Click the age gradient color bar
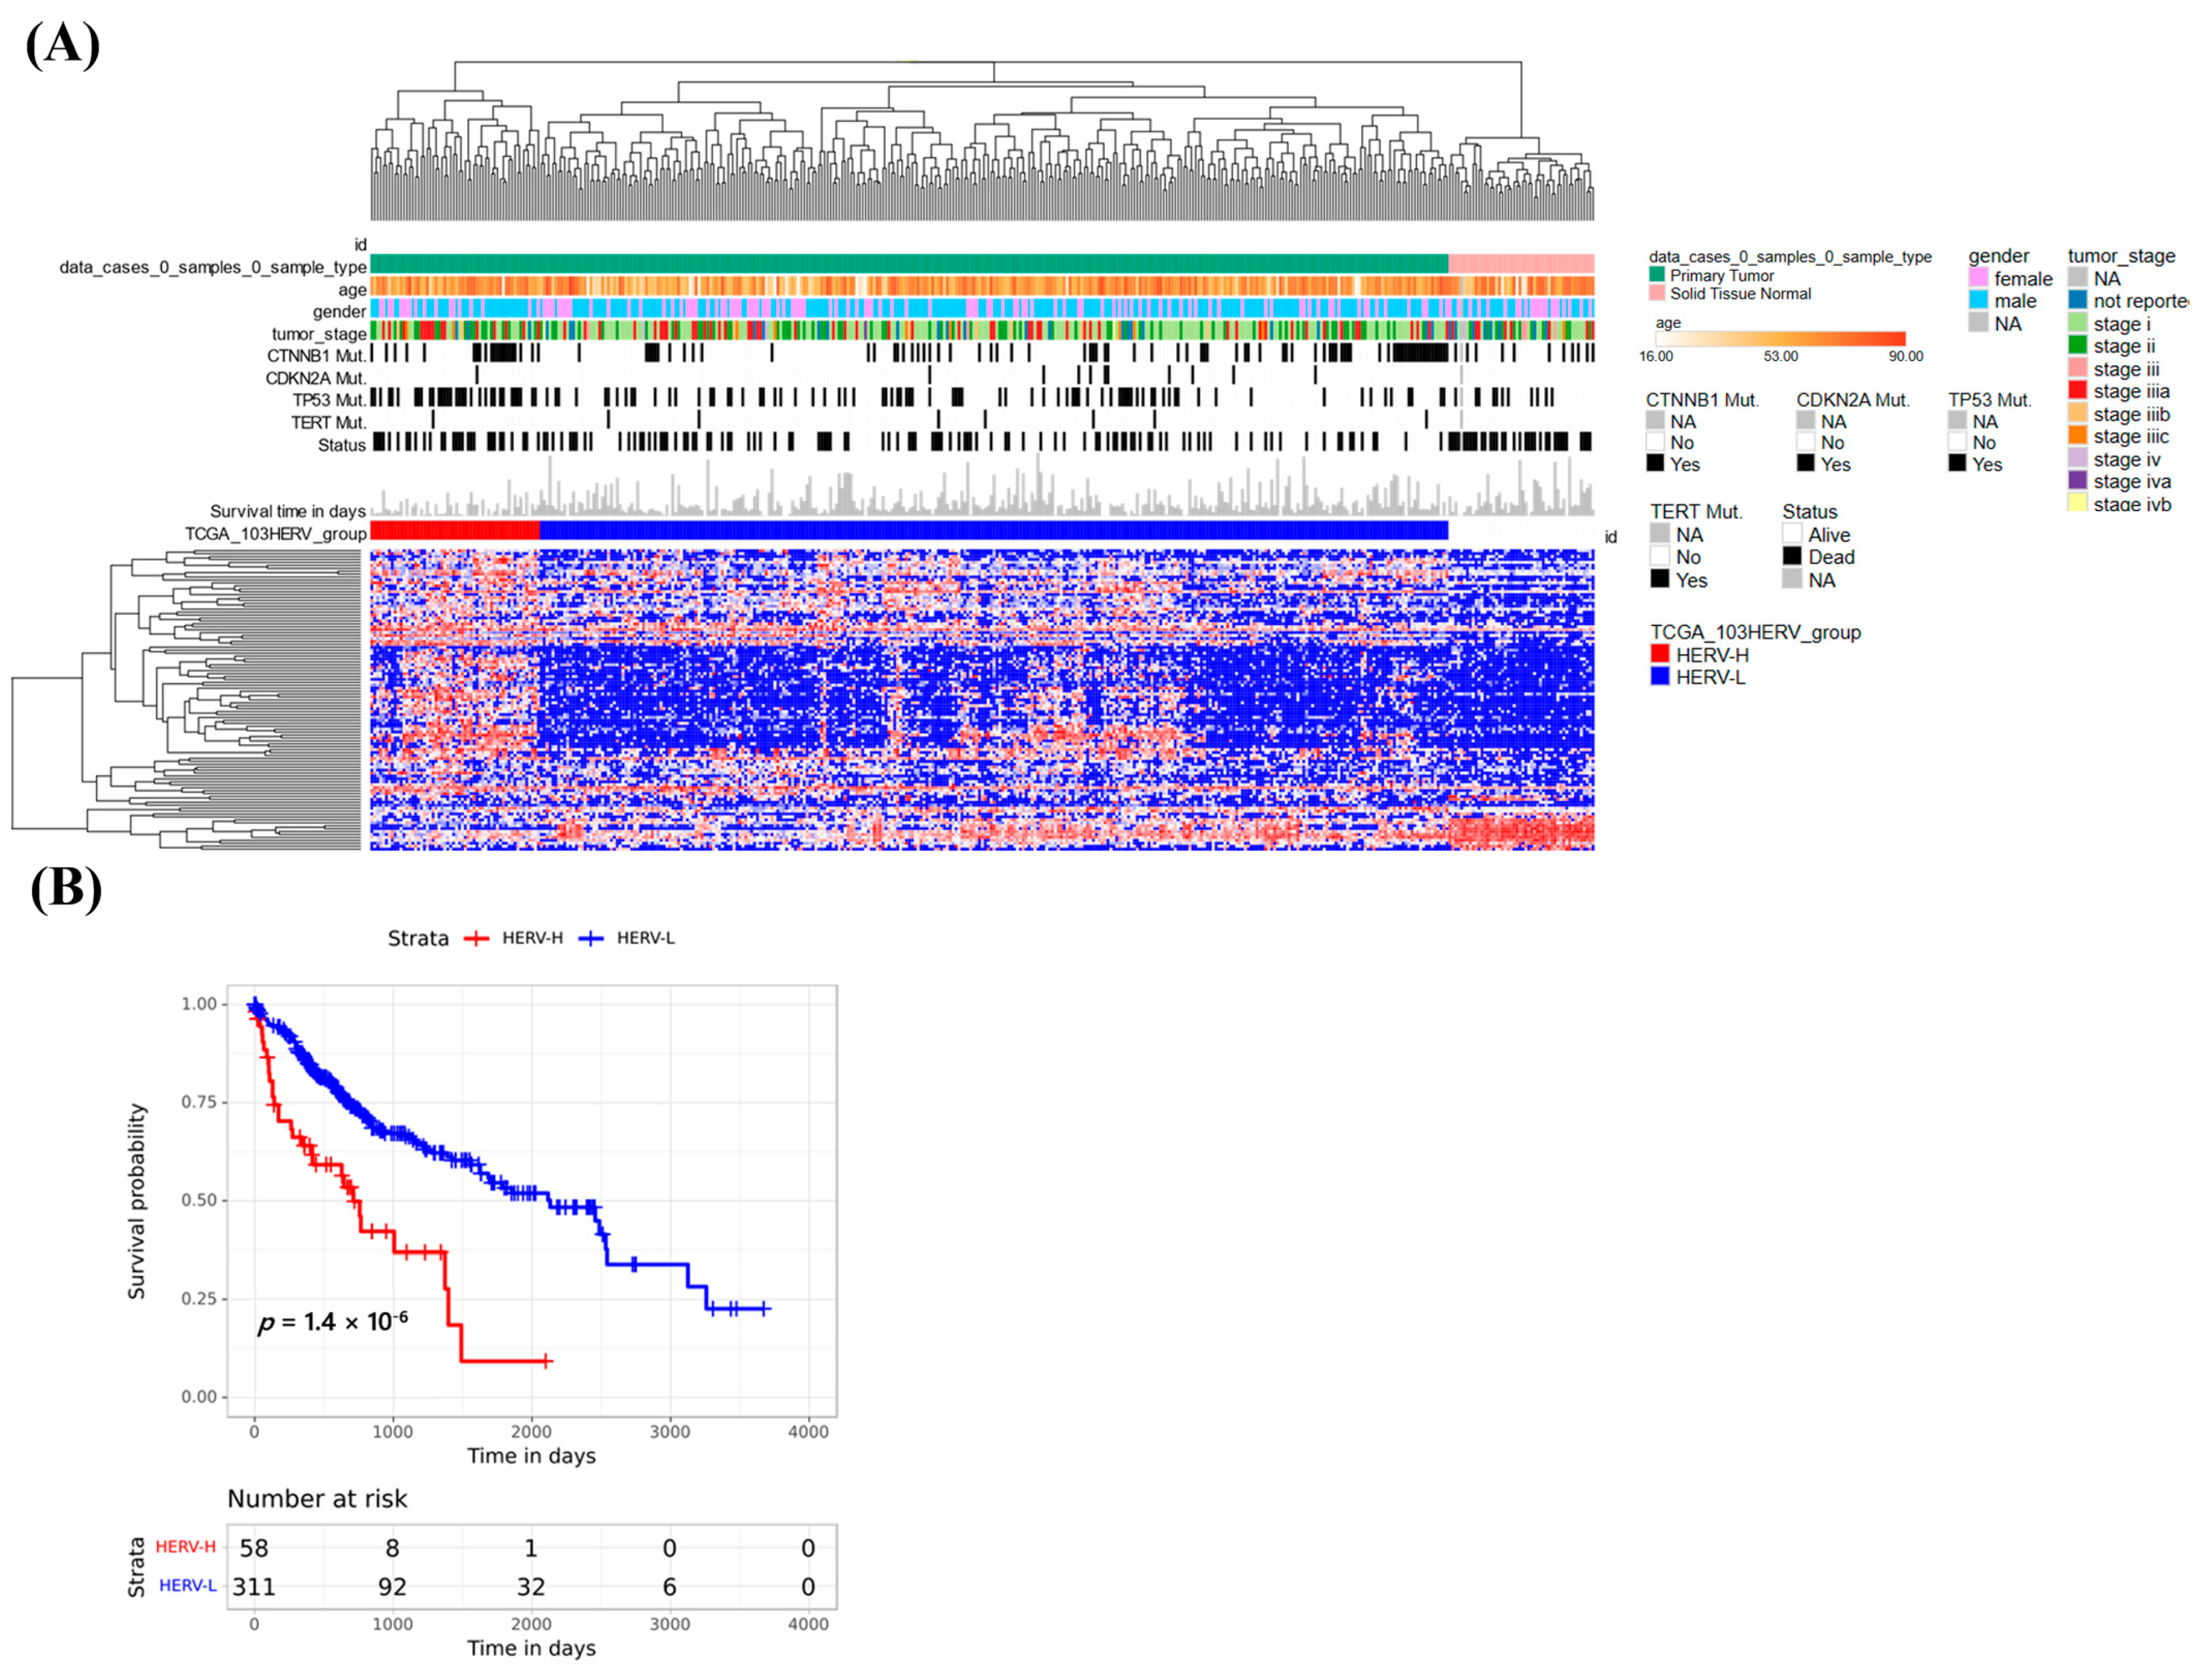The width and height of the screenshot is (2212, 1675). (1780, 338)
